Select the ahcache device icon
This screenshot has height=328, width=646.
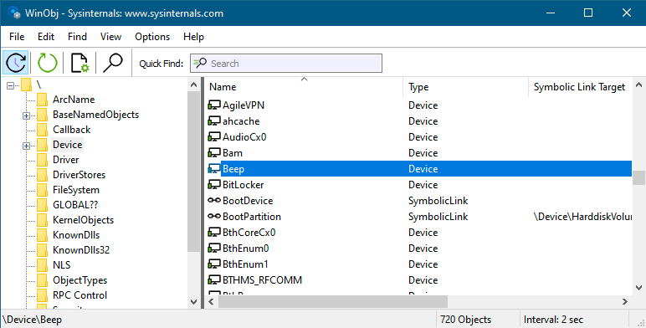214,121
